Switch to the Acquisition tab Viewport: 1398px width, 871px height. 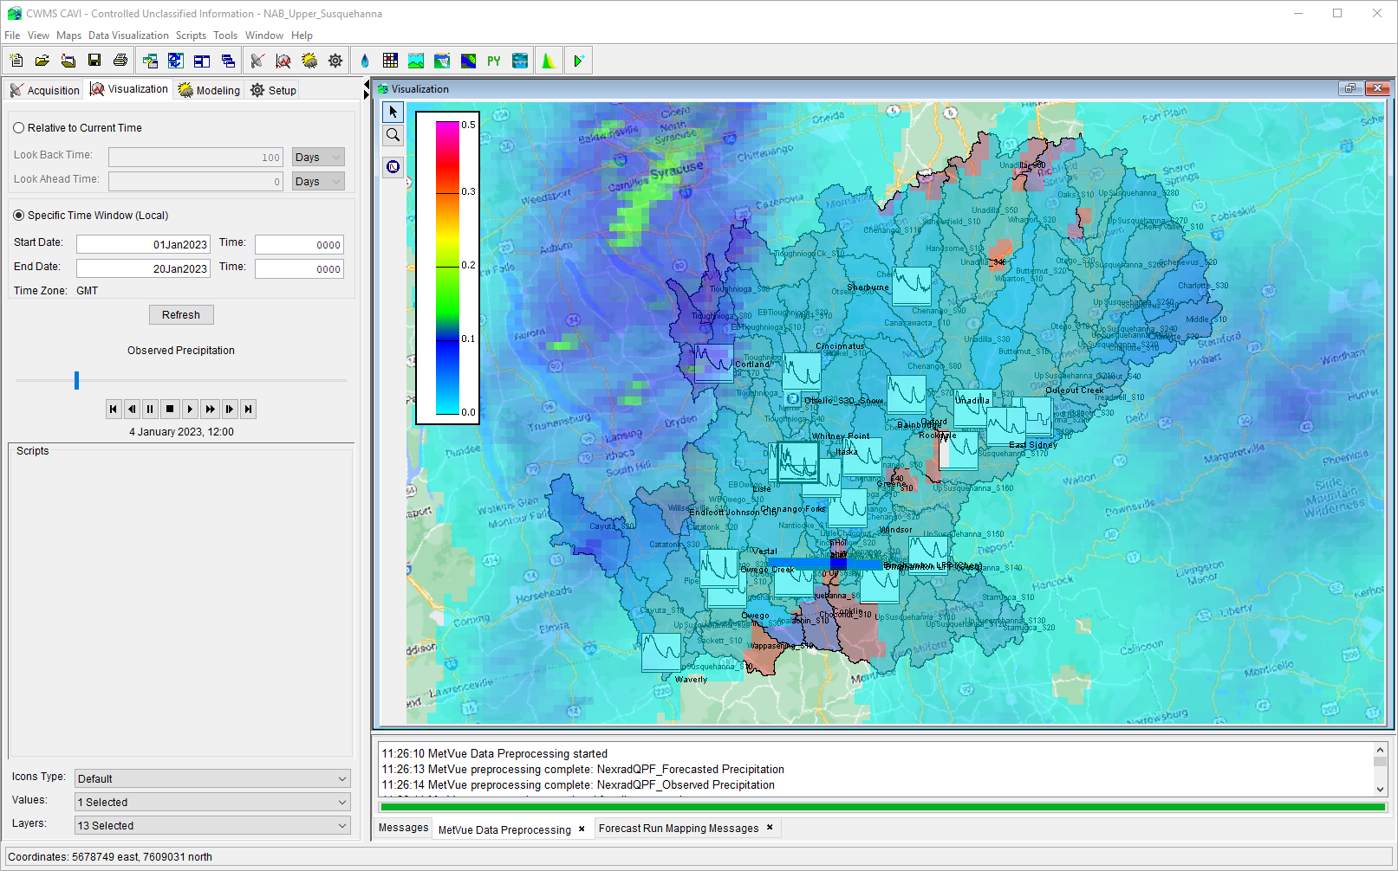coord(44,90)
